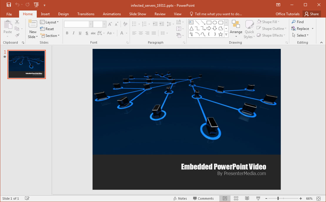Screen dimensions: 326x202
Task: Open the File menu
Action: [x=9, y=14]
